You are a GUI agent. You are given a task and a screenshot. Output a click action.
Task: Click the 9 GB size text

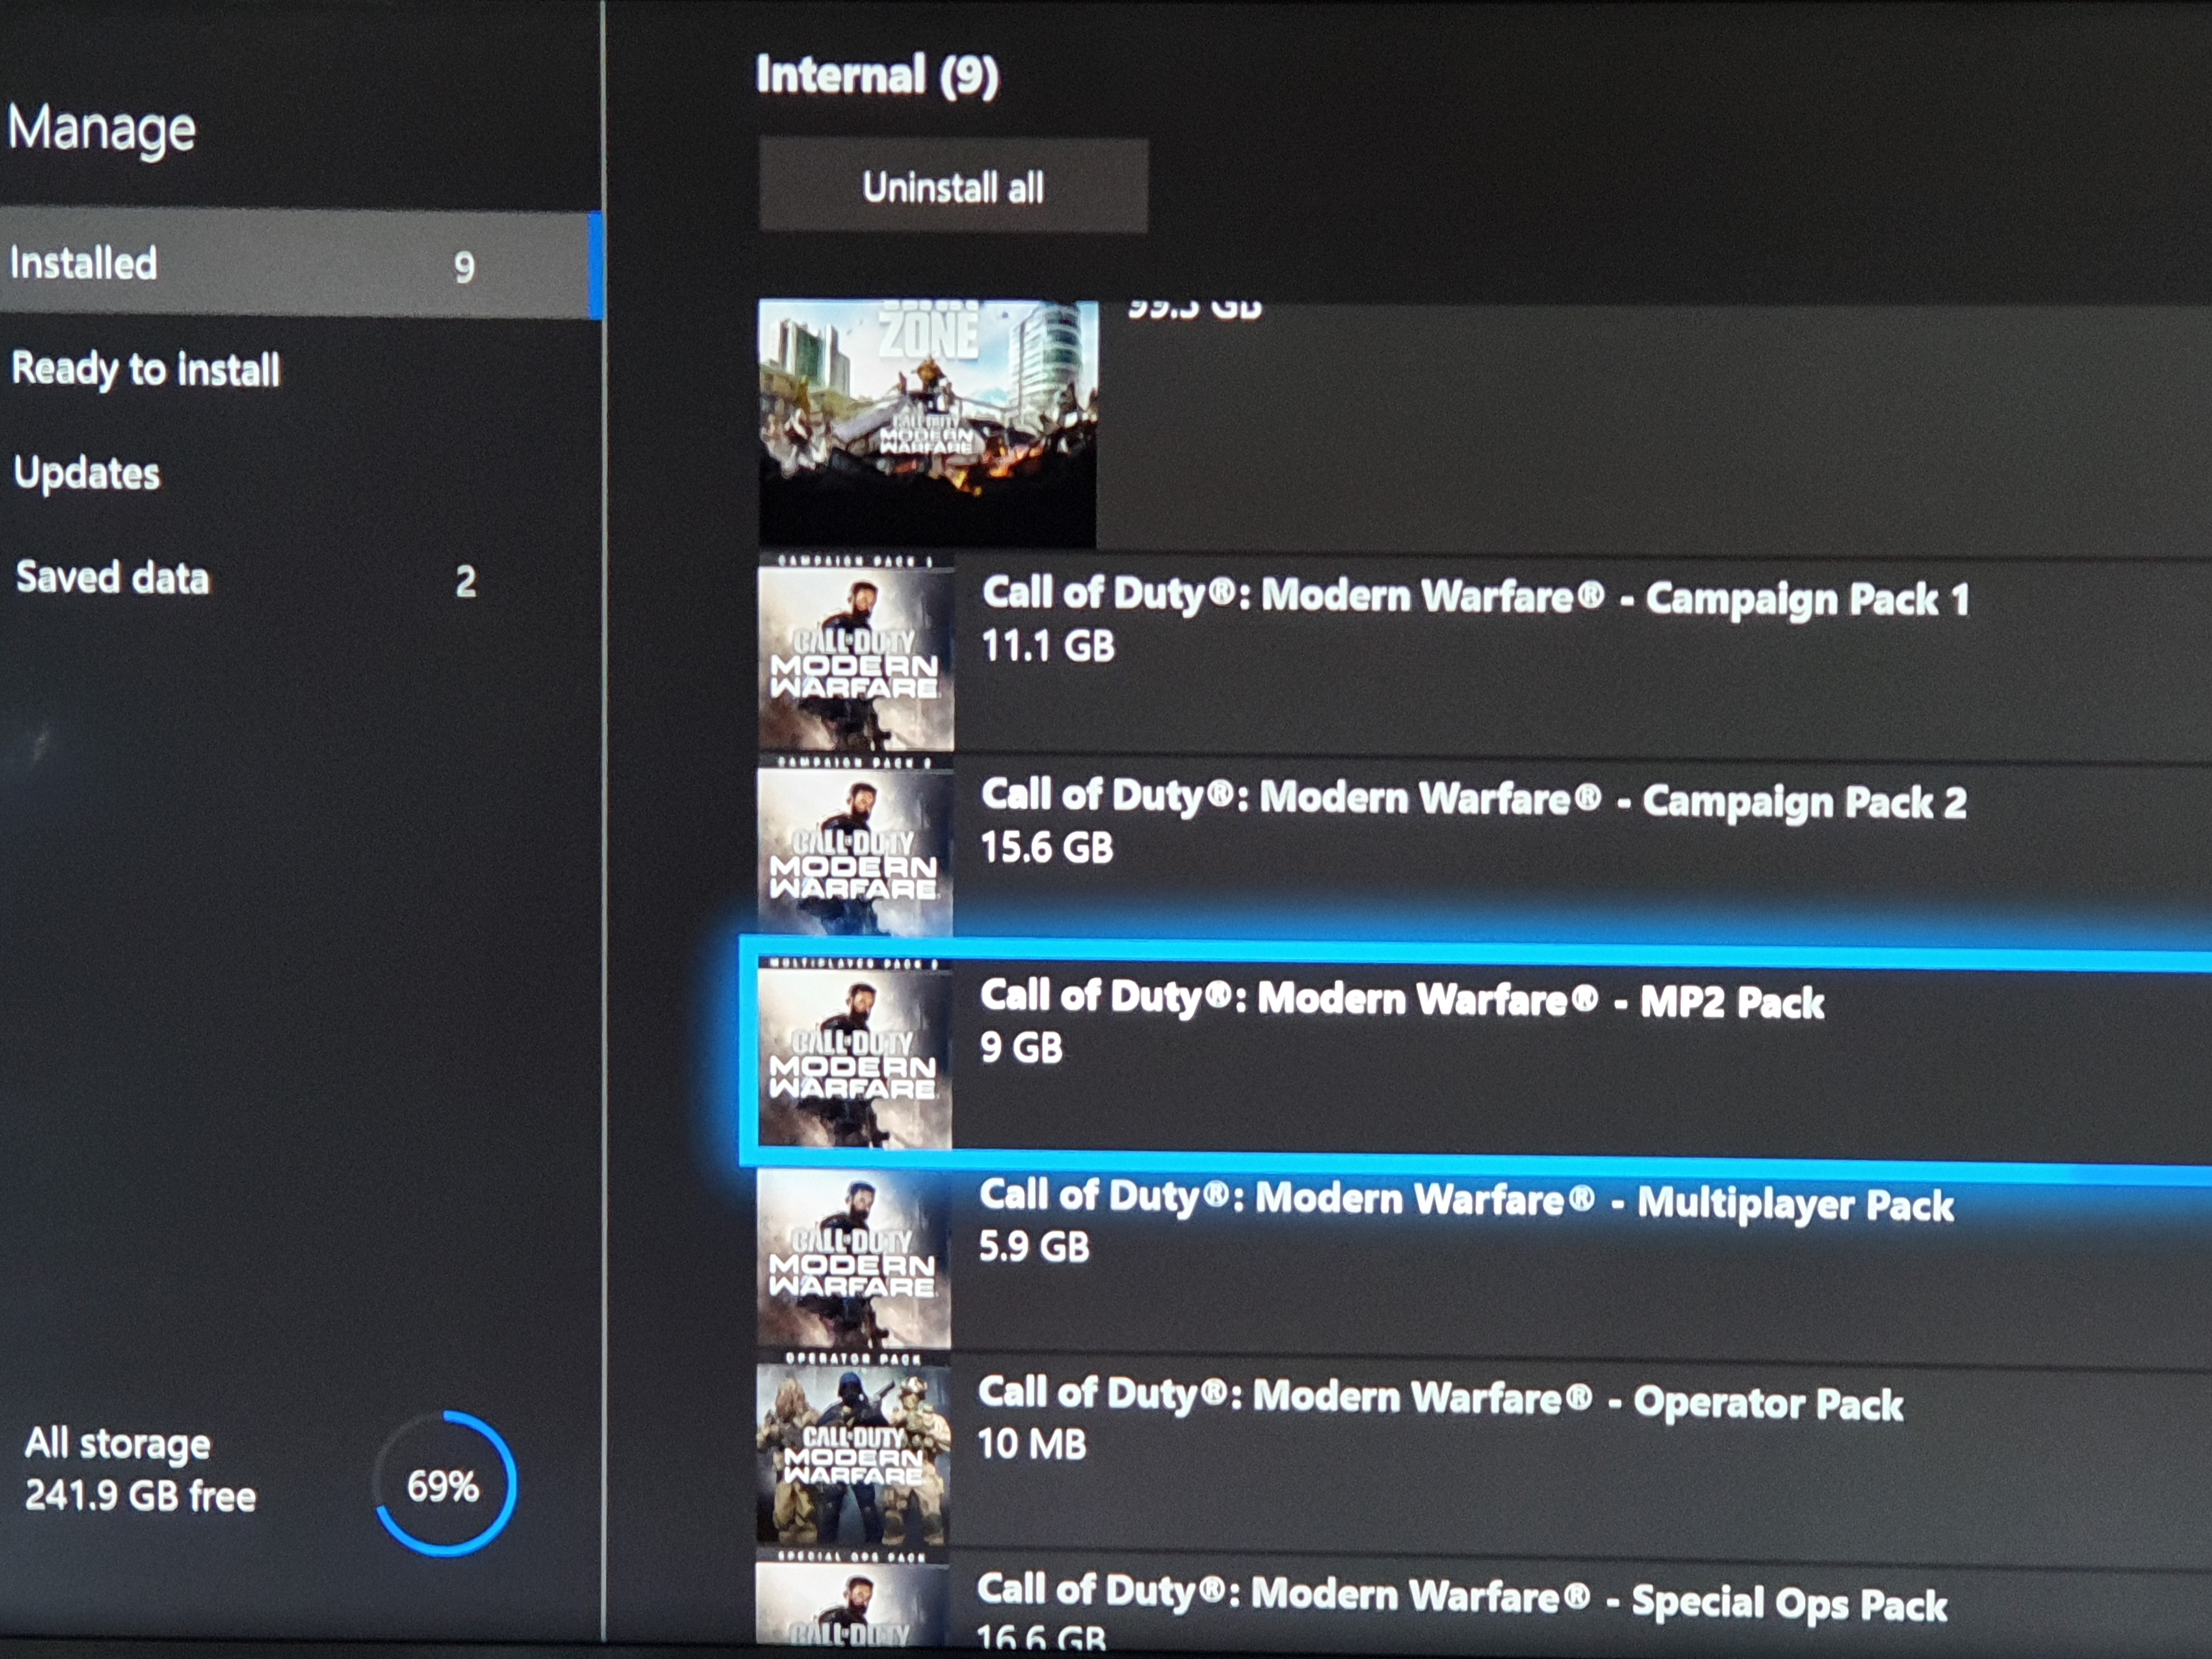(1021, 1048)
